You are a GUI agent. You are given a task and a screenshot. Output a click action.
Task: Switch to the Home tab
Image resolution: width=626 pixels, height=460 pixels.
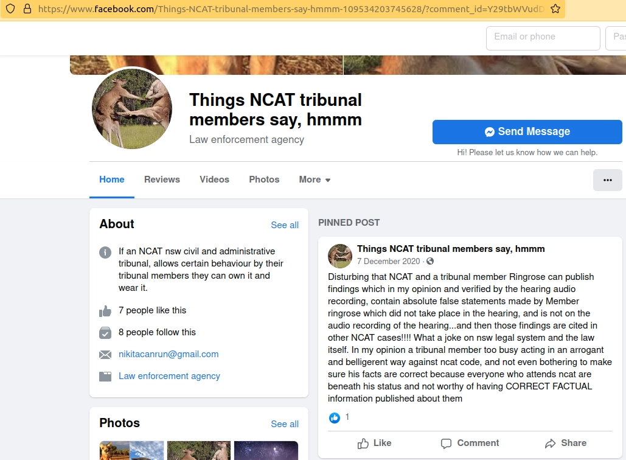(x=112, y=179)
